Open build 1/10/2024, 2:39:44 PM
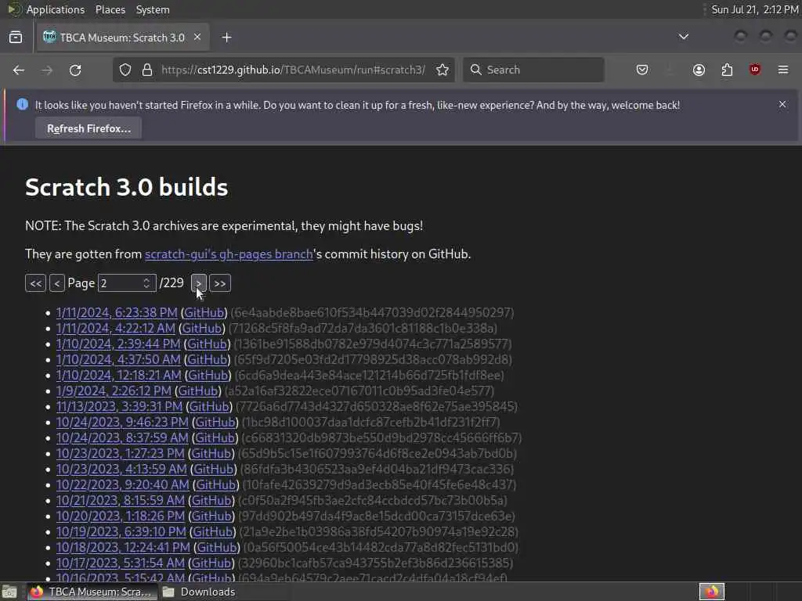802x601 pixels. (118, 344)
